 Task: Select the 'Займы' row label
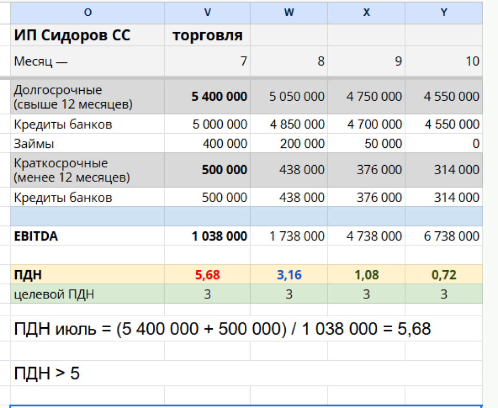34,144
